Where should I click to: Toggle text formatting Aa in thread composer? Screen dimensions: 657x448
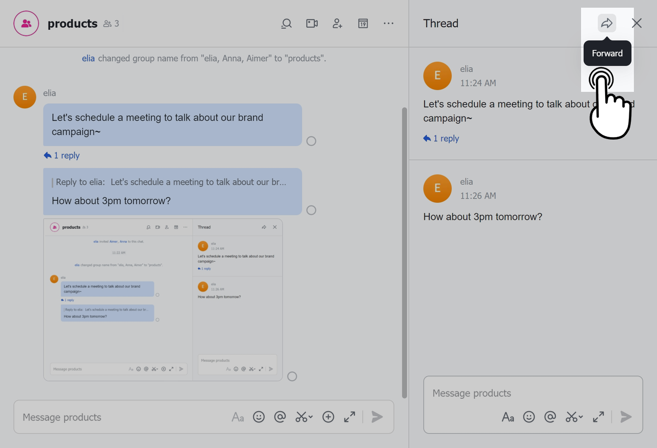pos(508,417)
